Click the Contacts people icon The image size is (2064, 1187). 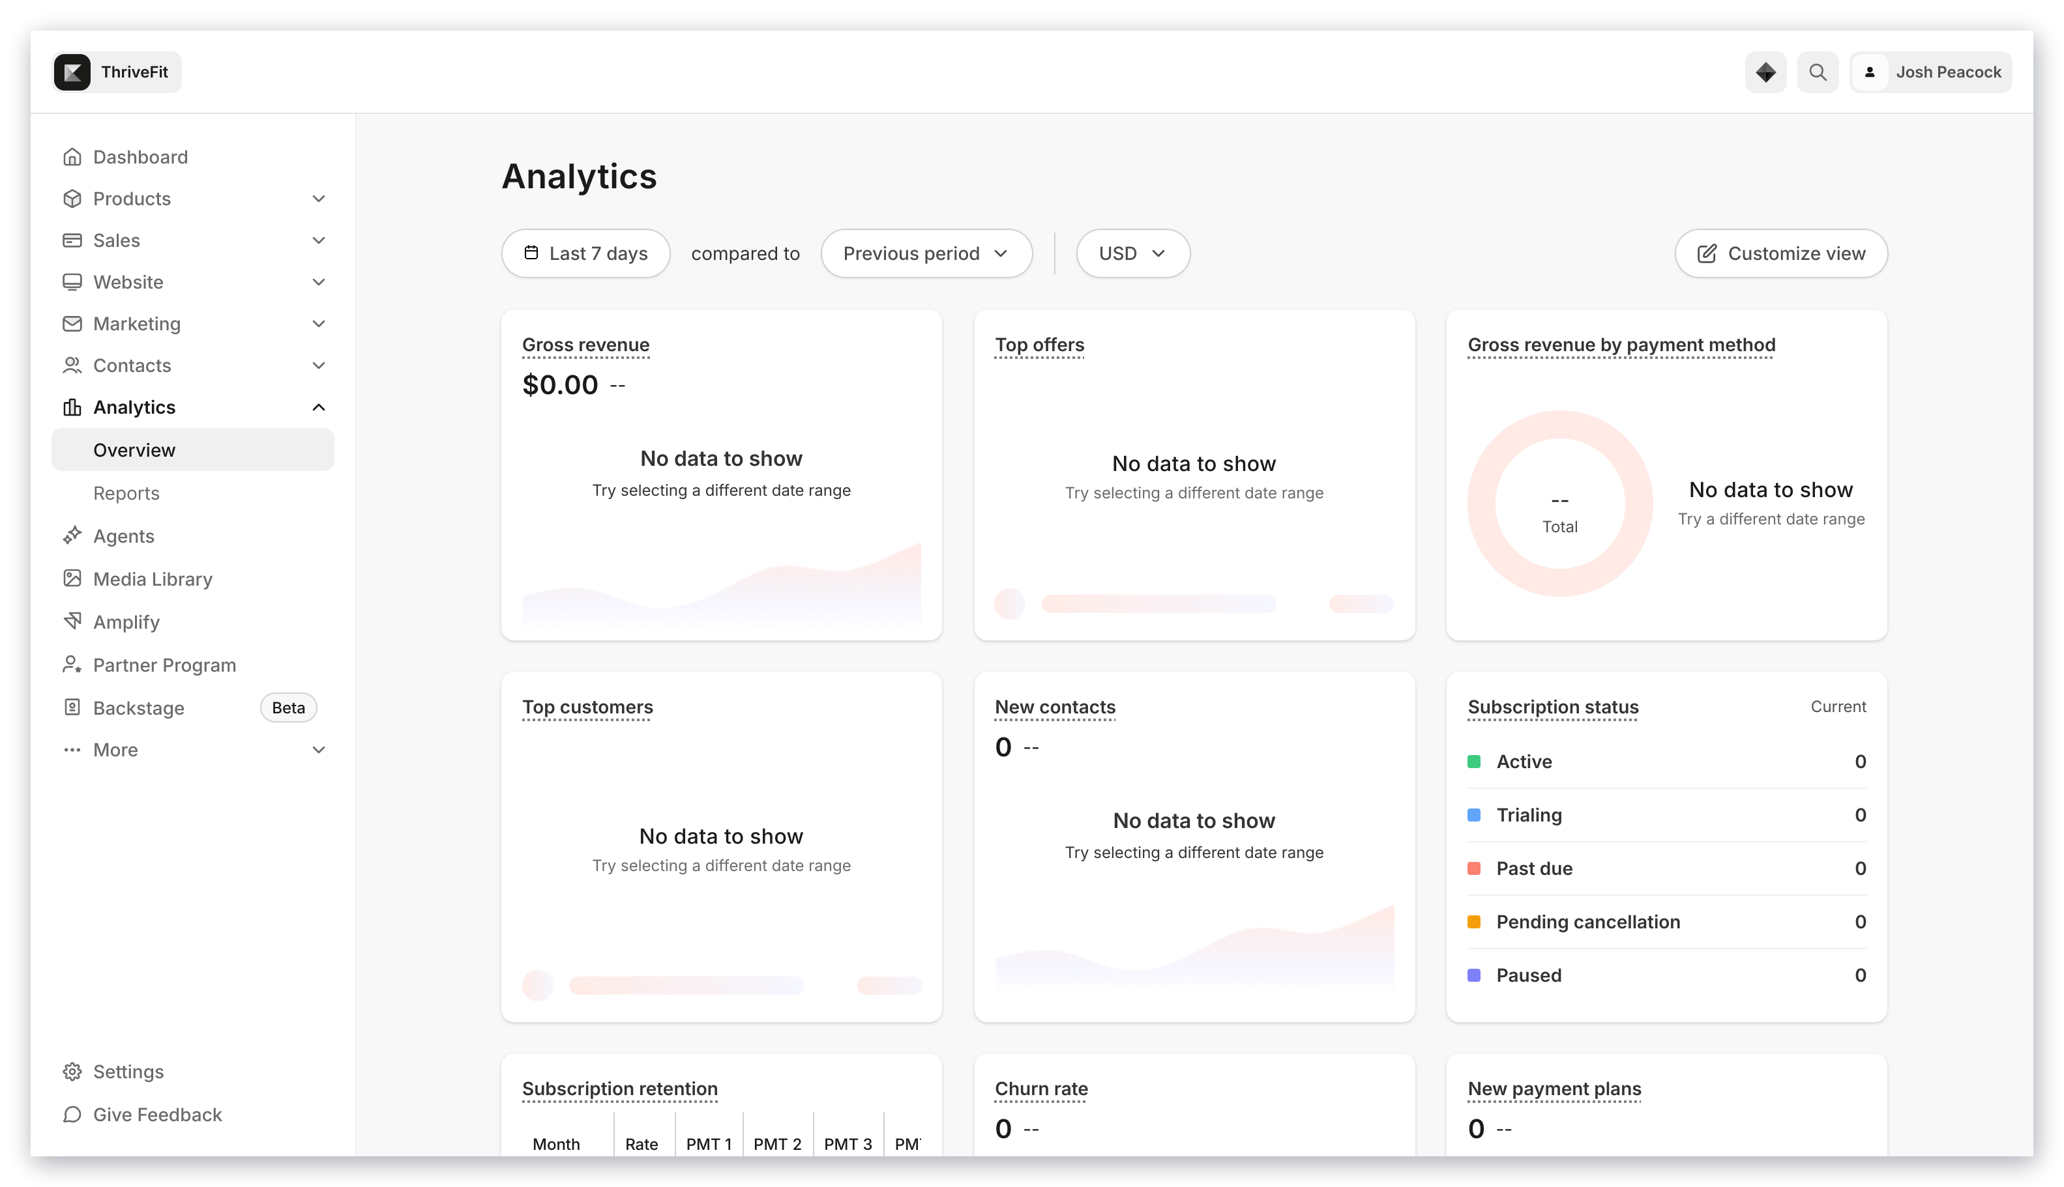click(x=72, y=365)
